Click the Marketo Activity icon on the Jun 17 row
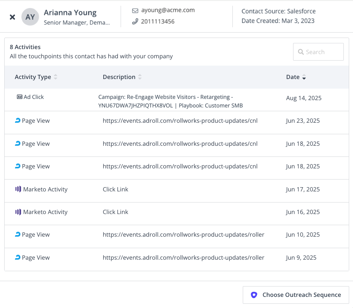353x308 pixels. [18, 189]
